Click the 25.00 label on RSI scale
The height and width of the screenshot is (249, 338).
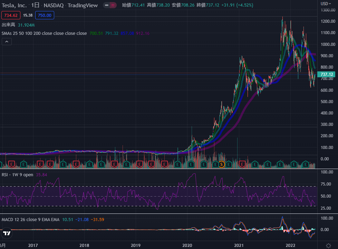(326, 208)
